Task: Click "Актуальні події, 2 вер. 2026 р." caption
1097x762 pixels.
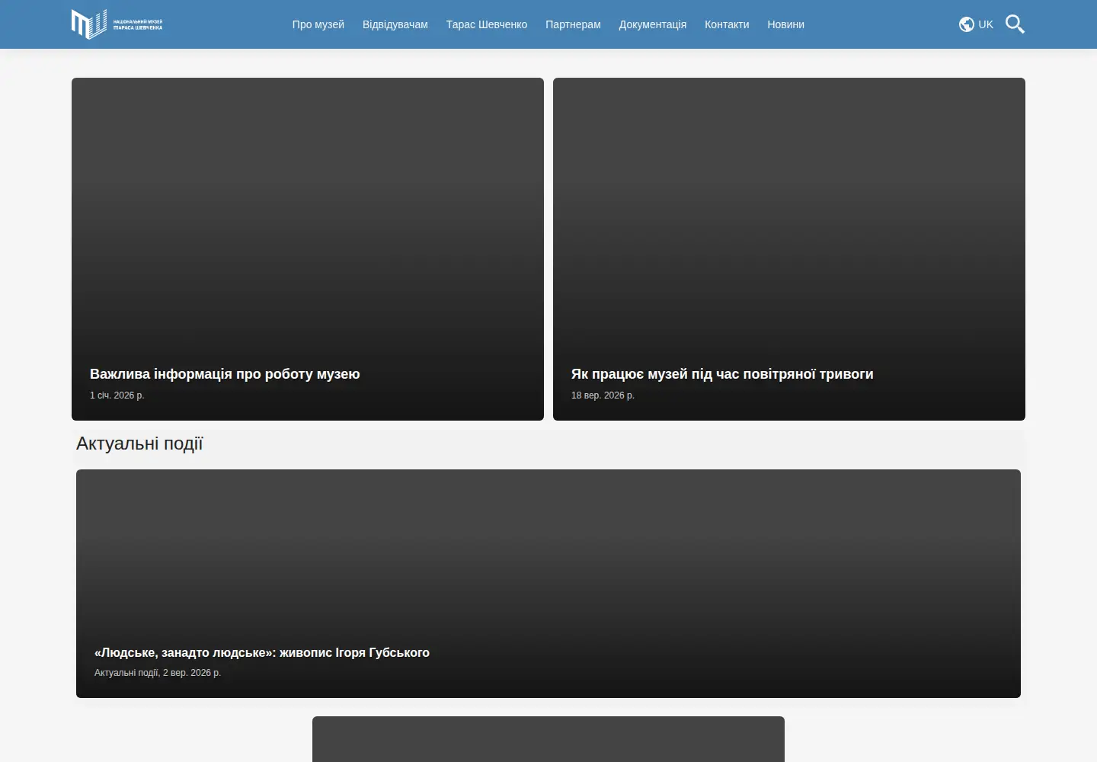Action: click(158, 673)
